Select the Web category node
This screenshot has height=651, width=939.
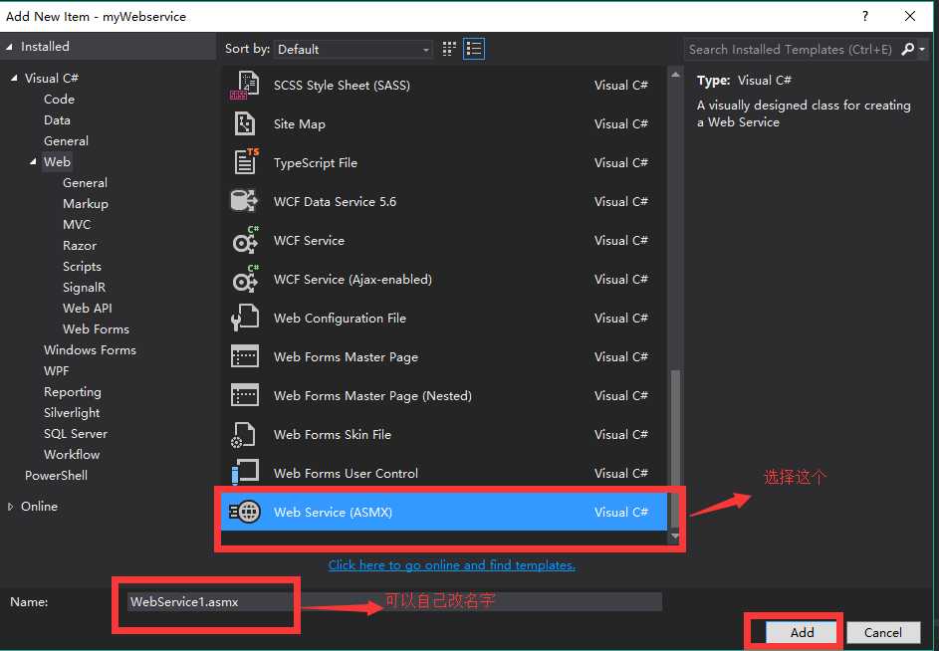(x=57, y=161)
